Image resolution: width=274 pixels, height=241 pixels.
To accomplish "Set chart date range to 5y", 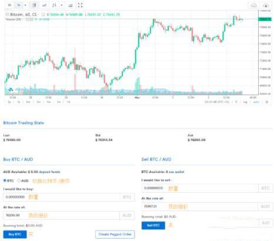I will (x=9, y=102).
